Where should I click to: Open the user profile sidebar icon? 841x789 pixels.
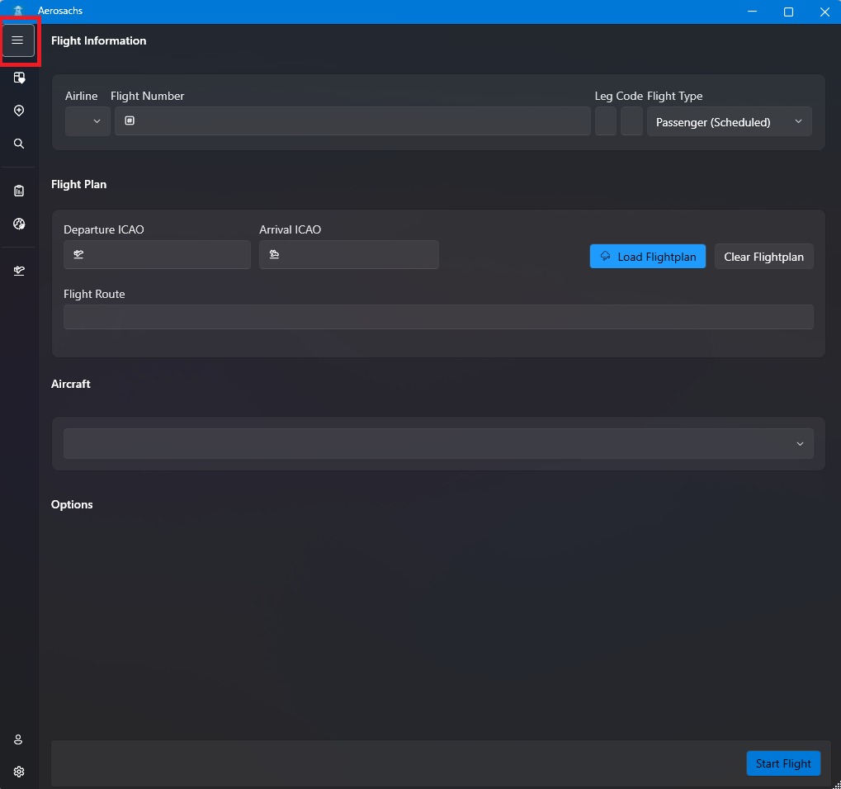tap(19, 739)
